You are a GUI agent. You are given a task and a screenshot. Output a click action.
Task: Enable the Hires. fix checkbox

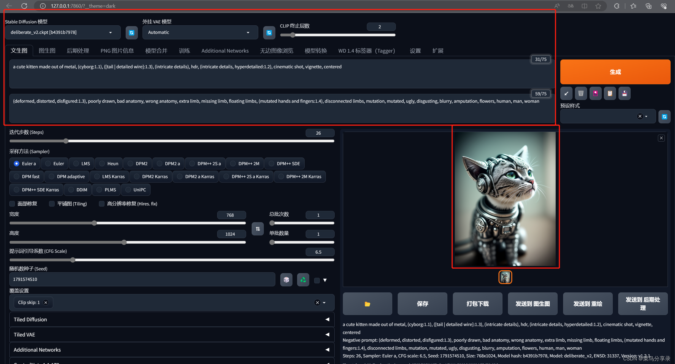tap(102, 204)
